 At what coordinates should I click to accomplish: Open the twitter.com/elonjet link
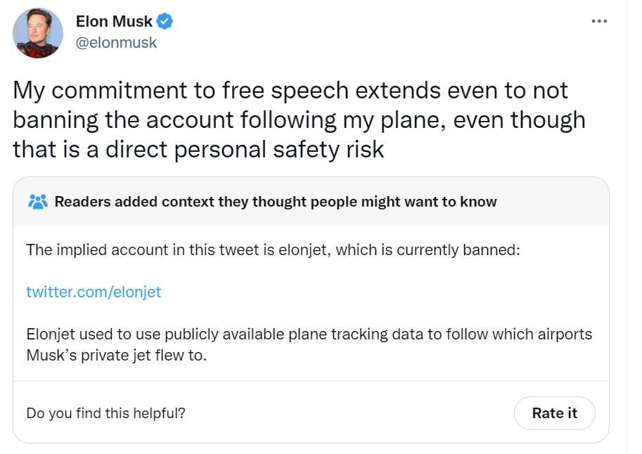pyautogui.click(x=94, y=292)
